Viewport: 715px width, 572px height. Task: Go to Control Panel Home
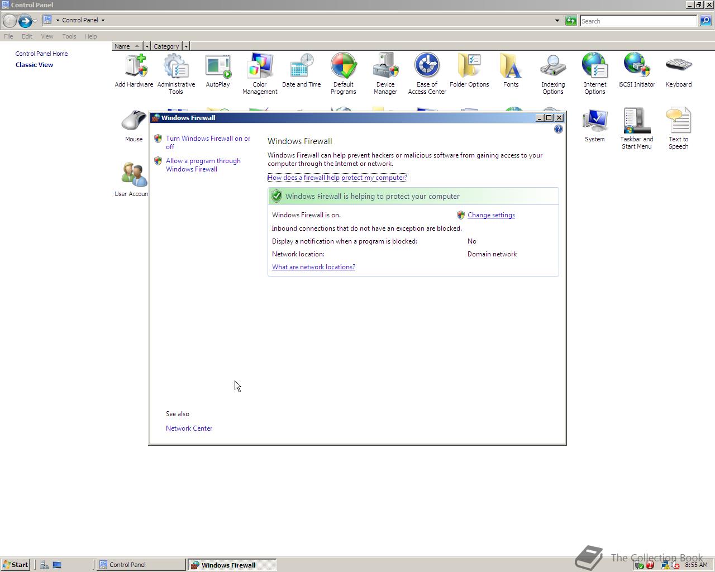(x=41, y=54)
